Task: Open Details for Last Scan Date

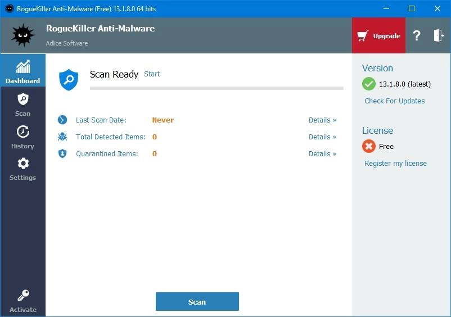Action: coord(322,120)
